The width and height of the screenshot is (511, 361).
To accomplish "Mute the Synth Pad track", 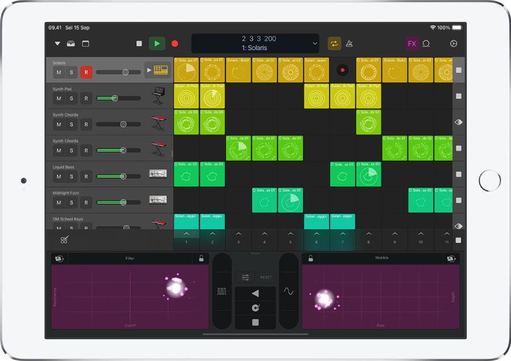I will coord(59,99).
